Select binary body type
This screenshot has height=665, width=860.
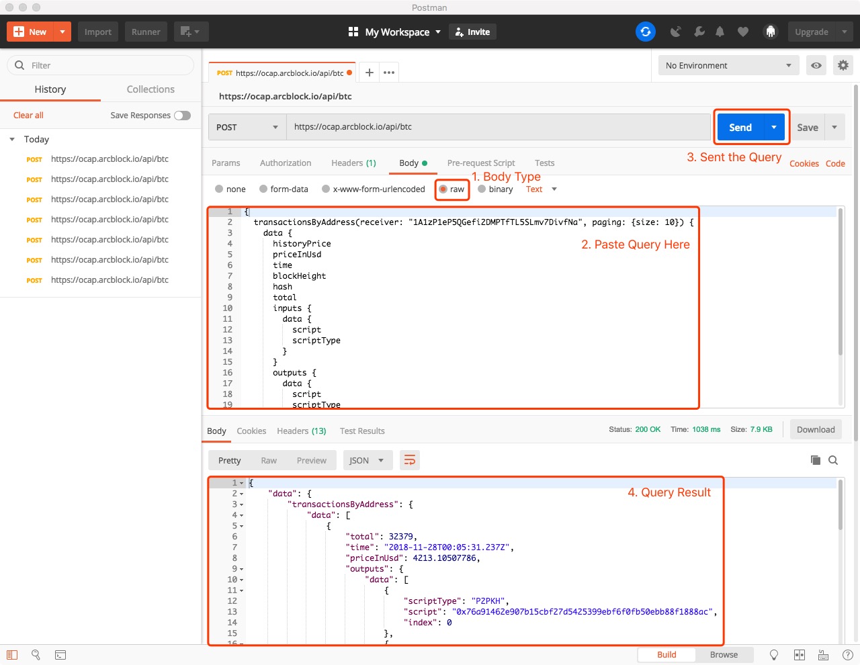(x=482, y=189)
